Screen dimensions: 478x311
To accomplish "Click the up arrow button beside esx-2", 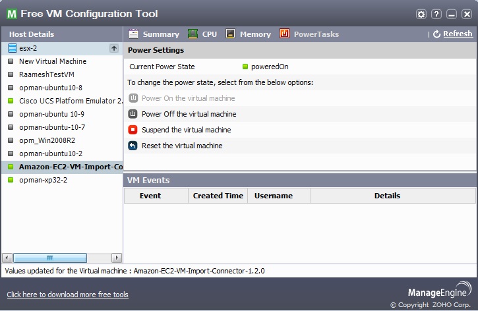I will [x=114, y=48].
